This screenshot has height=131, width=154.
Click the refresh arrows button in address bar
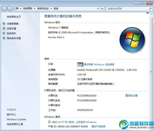(102, 9)
